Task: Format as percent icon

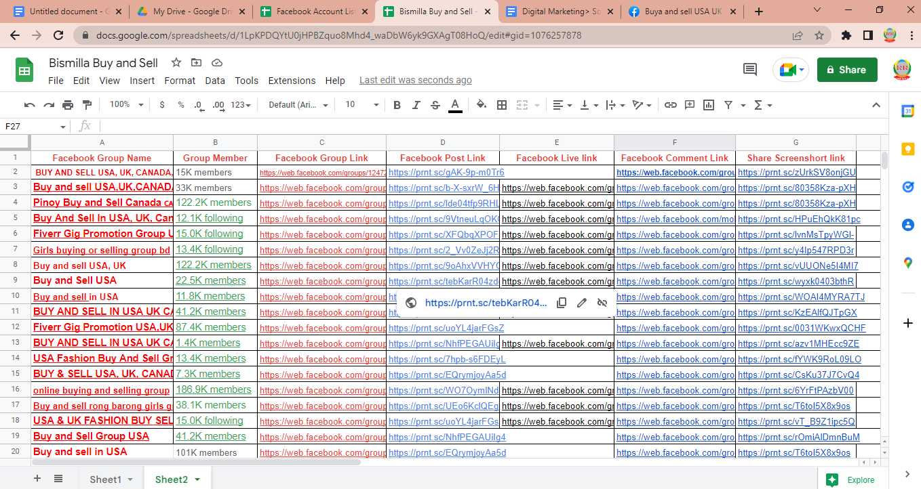Action: [181, 105]
